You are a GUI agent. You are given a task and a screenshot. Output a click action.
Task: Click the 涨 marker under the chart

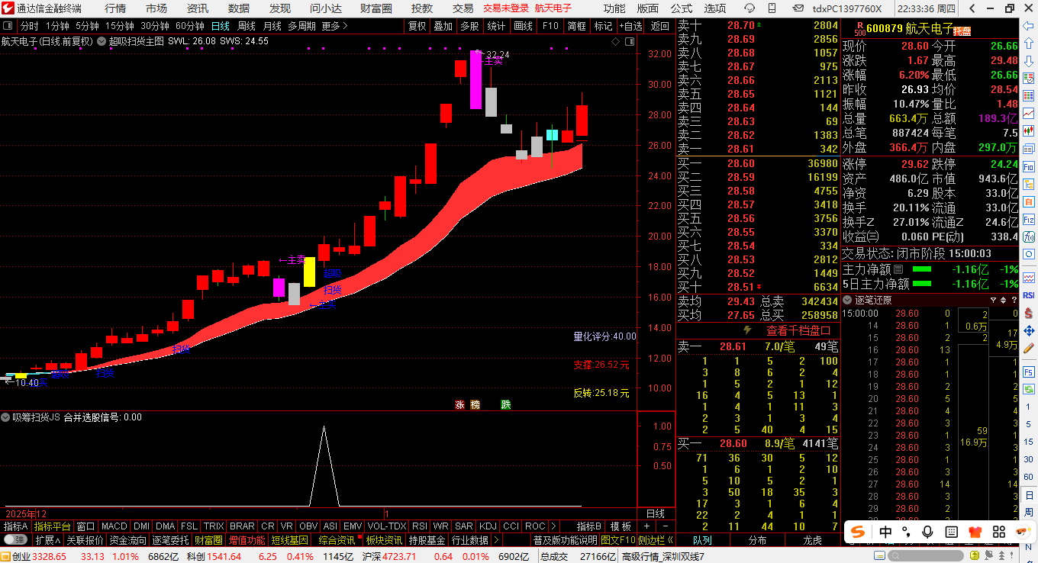tap(460, 404)
